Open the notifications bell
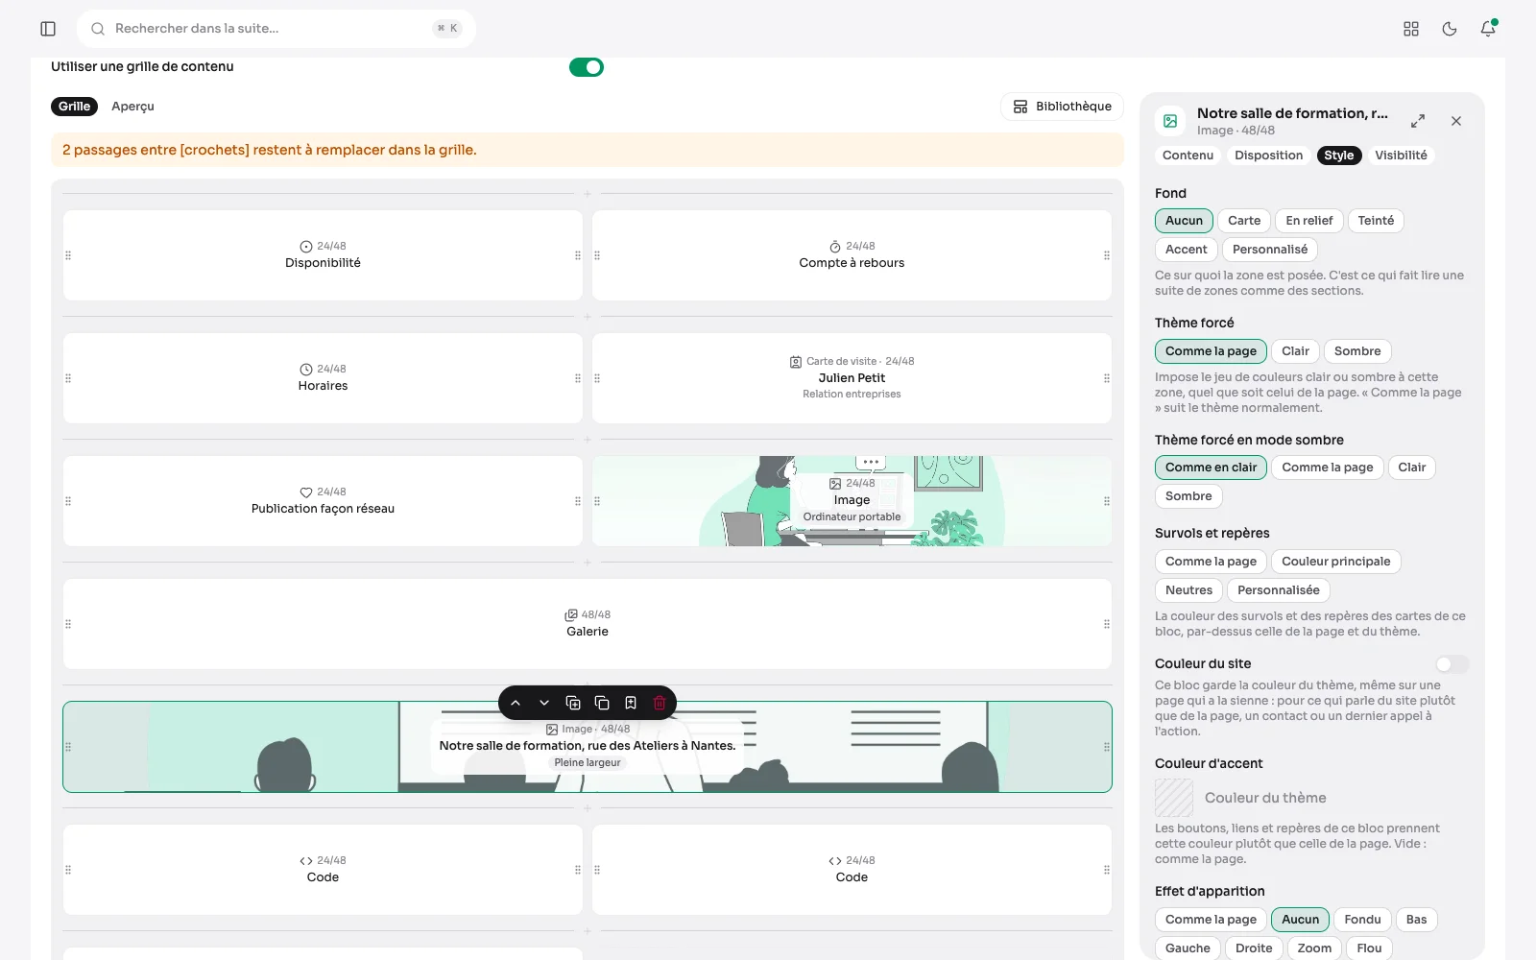1536x960 pixels. coord(1488,29)
